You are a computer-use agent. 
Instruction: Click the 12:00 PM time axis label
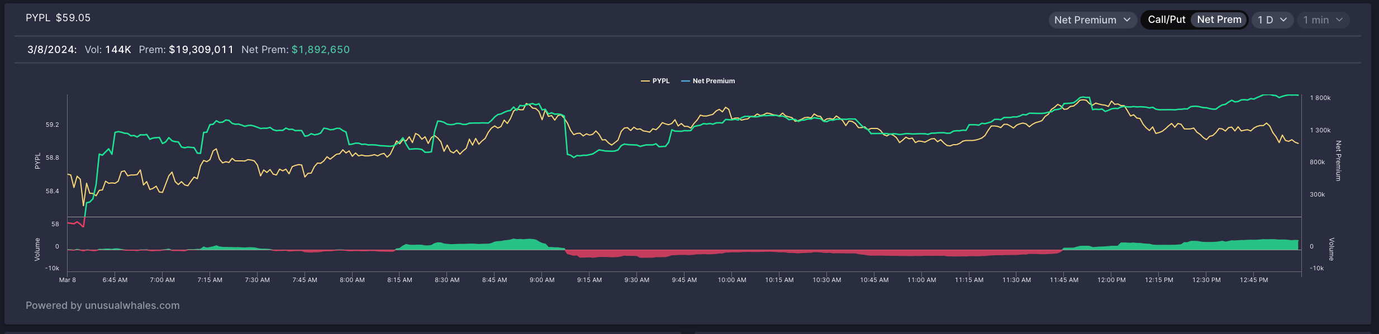click(x=1111, y=280)
